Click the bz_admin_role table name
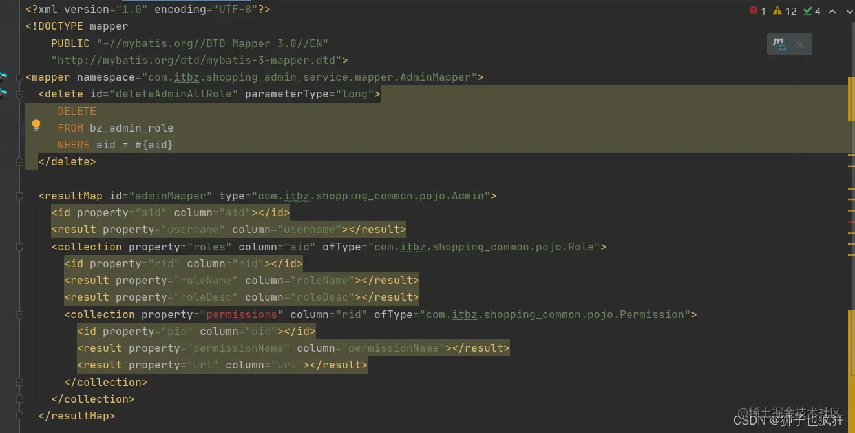Image resolution: width=855 pixels, height=433 pixels. pyautogui.click(x=132, y=128)
